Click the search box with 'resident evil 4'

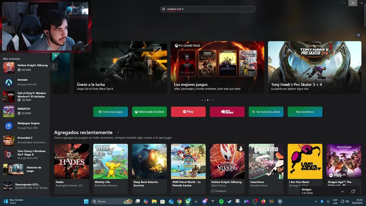208,9
